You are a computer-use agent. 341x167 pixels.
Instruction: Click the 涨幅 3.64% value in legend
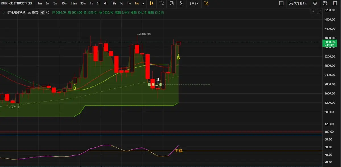[122, 12]
